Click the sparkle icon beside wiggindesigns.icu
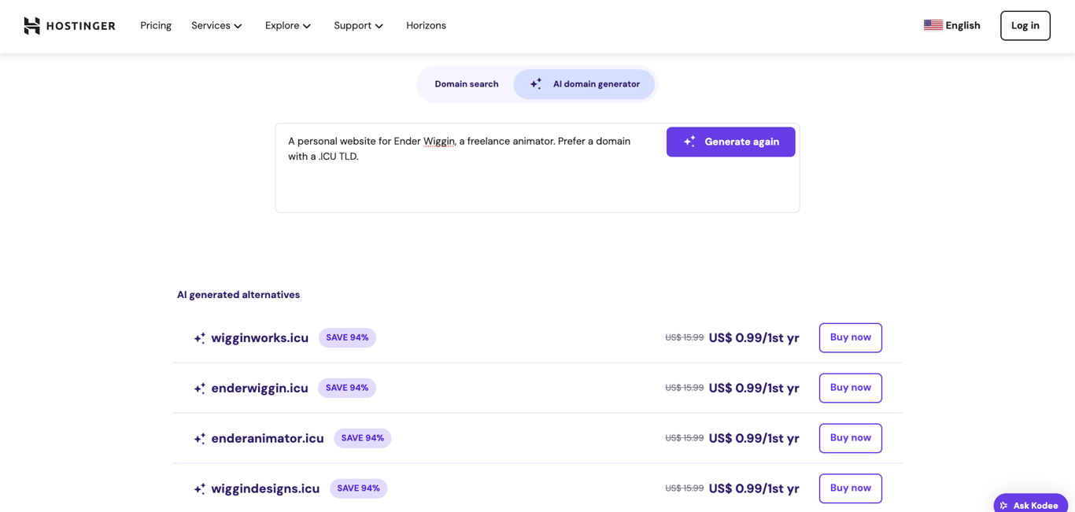Screen dimensions: 1075x512 [x=199, y=488]
